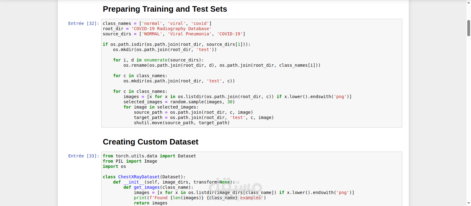The height and width of the screenshot is (206, 471).
Task: Click inside the class_names definition line
Action: [157, 23]
